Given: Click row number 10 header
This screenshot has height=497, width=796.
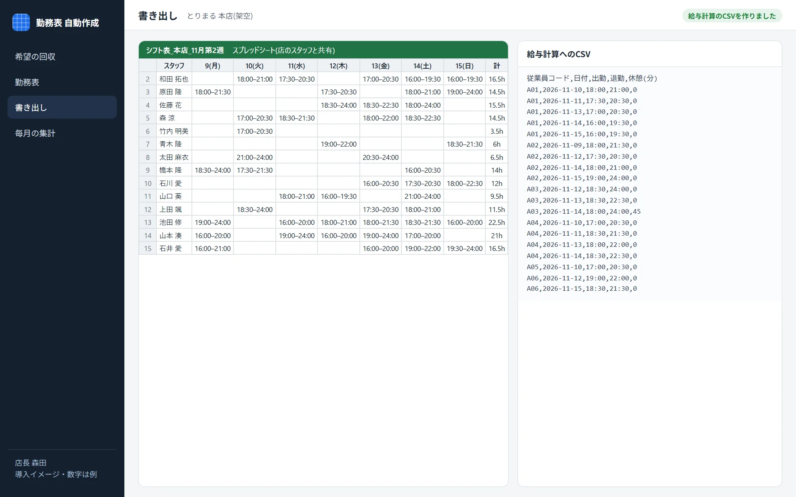Looking at the screenshot, I should pos(148,183).
